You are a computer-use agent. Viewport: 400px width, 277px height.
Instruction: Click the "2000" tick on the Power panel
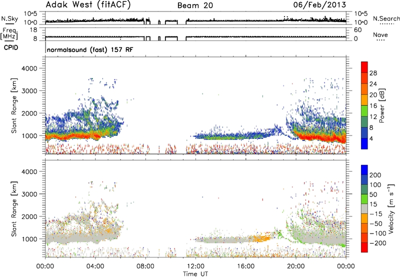[x=29, y=113]
